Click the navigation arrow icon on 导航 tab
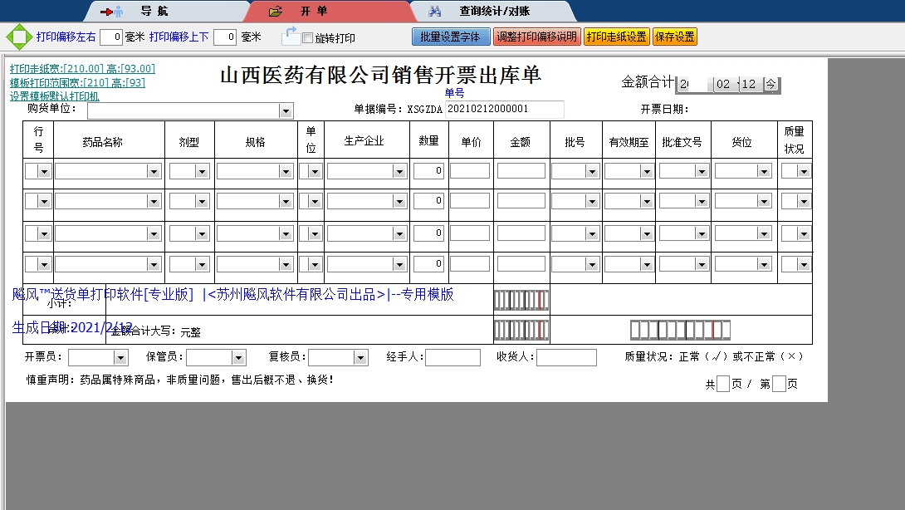Viewport: 905px width, 510px height. tap(108, 12)
